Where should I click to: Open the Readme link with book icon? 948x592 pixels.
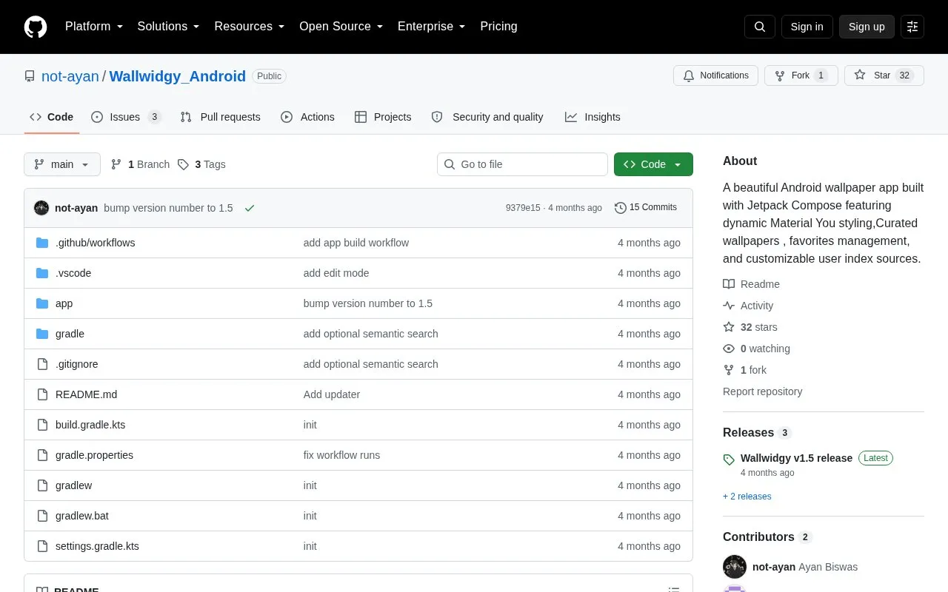tap(751, 284)
